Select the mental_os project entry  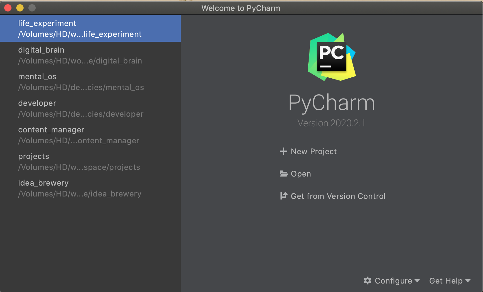tap(90, 82)
